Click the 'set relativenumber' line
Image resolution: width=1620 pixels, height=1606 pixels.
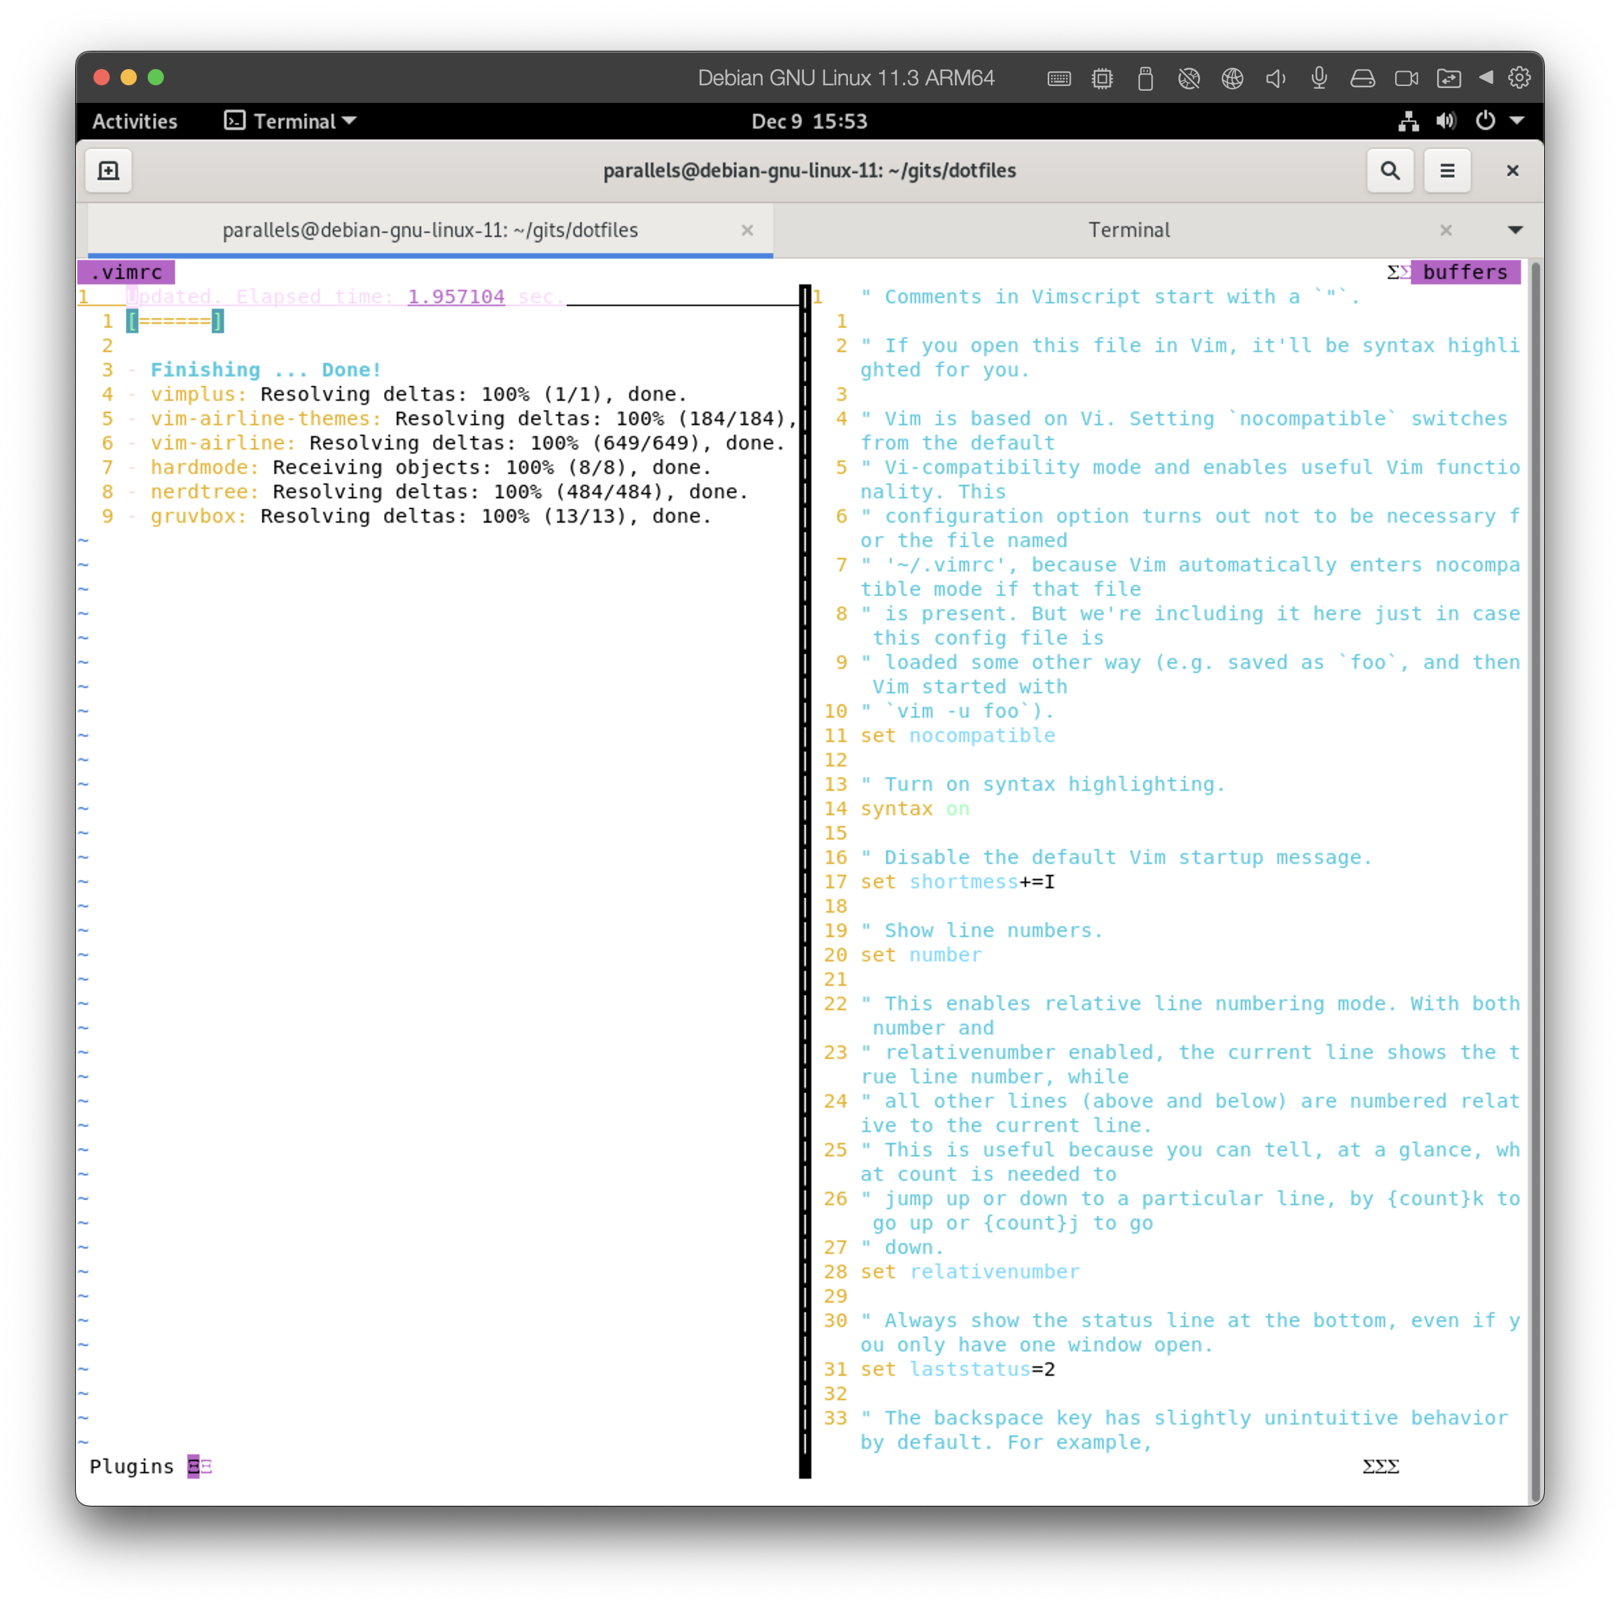click(970, 1271)
